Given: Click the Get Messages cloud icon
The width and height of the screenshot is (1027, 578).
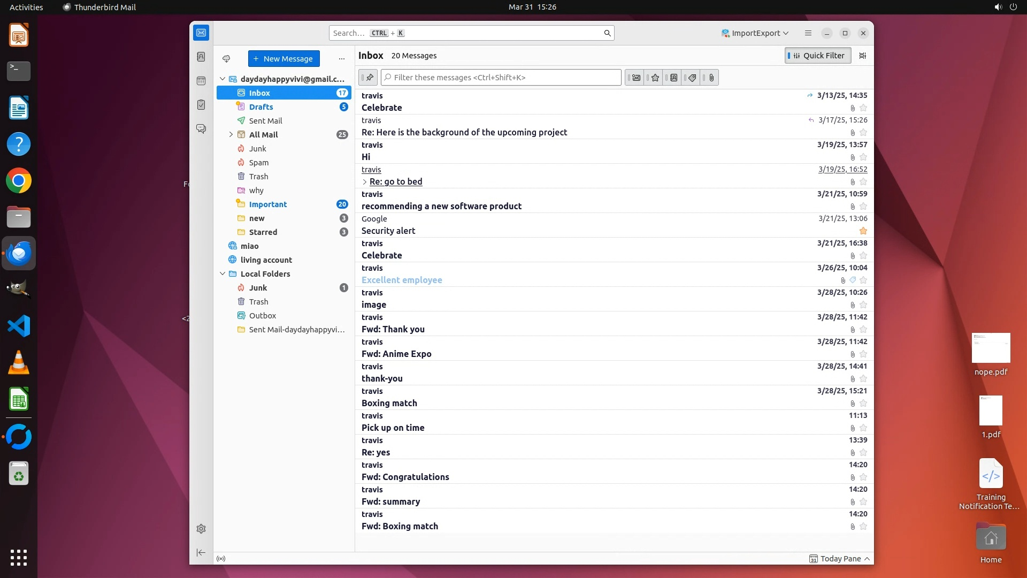Looking at the screenshot, I should [x=226, y=59].
